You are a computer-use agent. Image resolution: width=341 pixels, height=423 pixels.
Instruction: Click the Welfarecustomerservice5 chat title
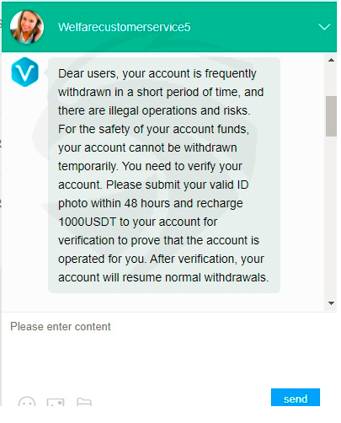pos(124,27)
